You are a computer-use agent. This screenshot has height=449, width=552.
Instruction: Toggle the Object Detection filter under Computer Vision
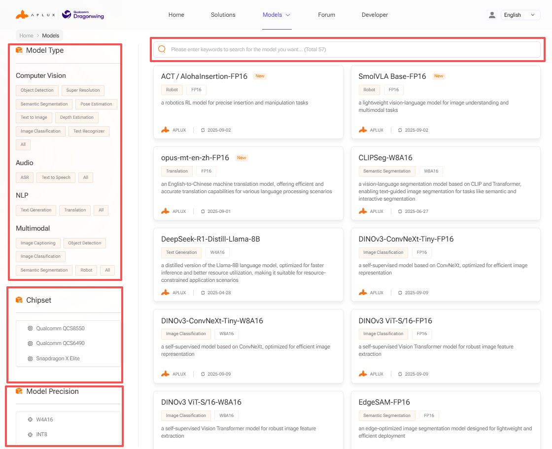click(x=37, y=90)
